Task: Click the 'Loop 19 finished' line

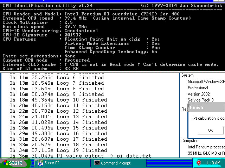Action: 58,150
